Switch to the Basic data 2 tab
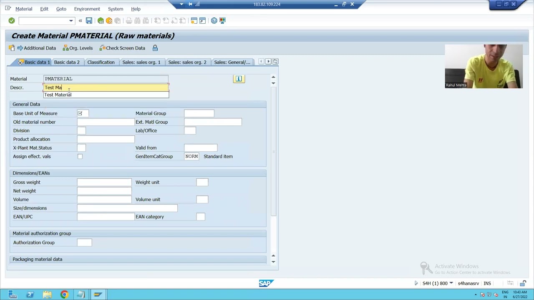Screen dimensions: 534x300 click(x=67, y=62)
